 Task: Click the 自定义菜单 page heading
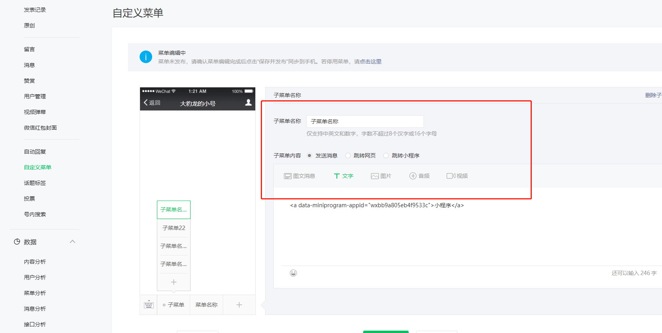click(138, 13)
